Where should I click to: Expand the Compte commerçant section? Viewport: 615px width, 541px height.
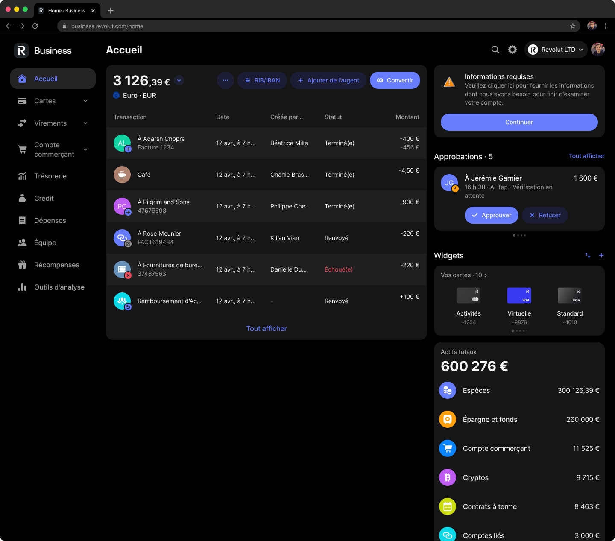click(x=85, y=149)
